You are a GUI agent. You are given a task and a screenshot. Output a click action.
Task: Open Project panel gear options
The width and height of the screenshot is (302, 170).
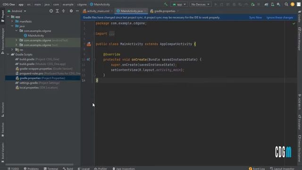pos(71,11)
